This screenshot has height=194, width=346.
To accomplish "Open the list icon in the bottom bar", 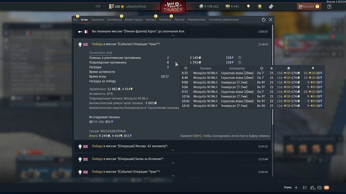I will coord(305,188).
